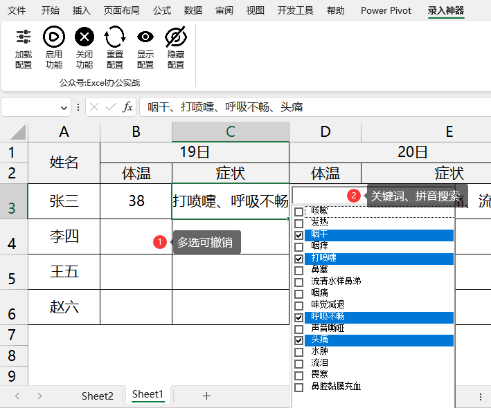Check the 鼻腔黏膜充血 checkbox
The width and height of the screenshot is (491, 408).
tap(299, 387)
